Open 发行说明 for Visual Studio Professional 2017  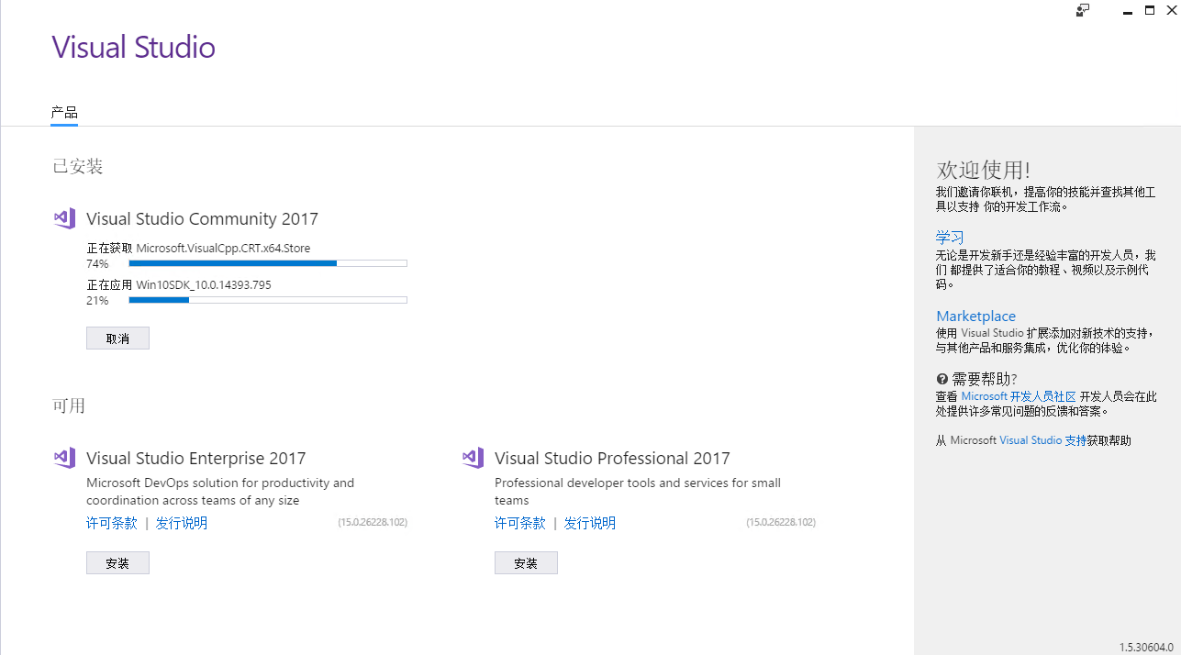click(x=589, y=522)
